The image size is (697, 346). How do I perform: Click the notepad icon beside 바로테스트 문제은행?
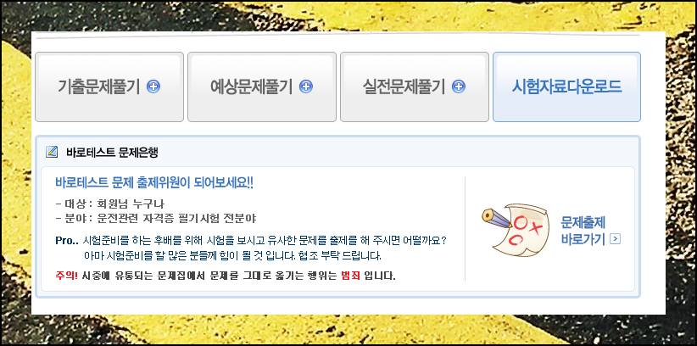click(x=52, y=152)
